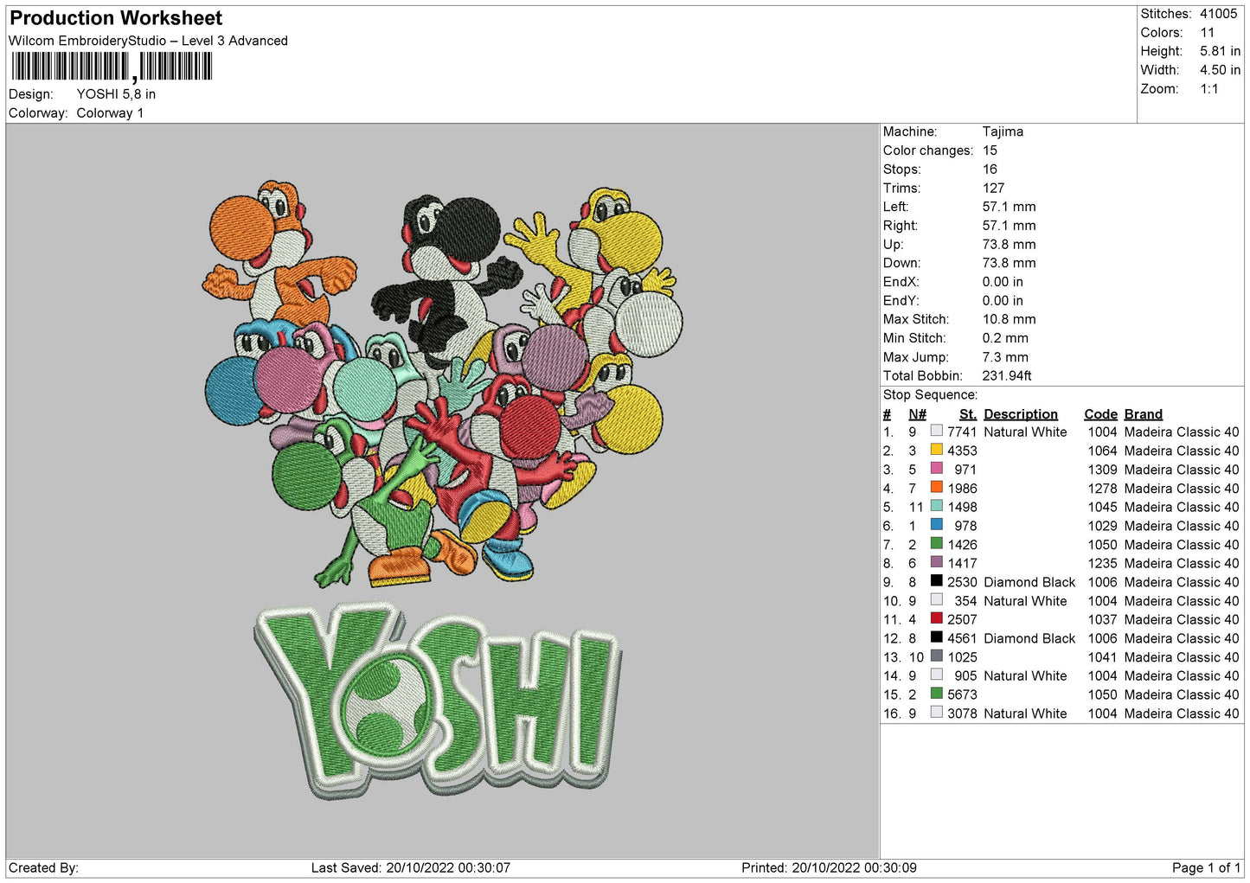Click the barcode under the worksheet title
1250x883 pixels.
click(x=112, y=67)
